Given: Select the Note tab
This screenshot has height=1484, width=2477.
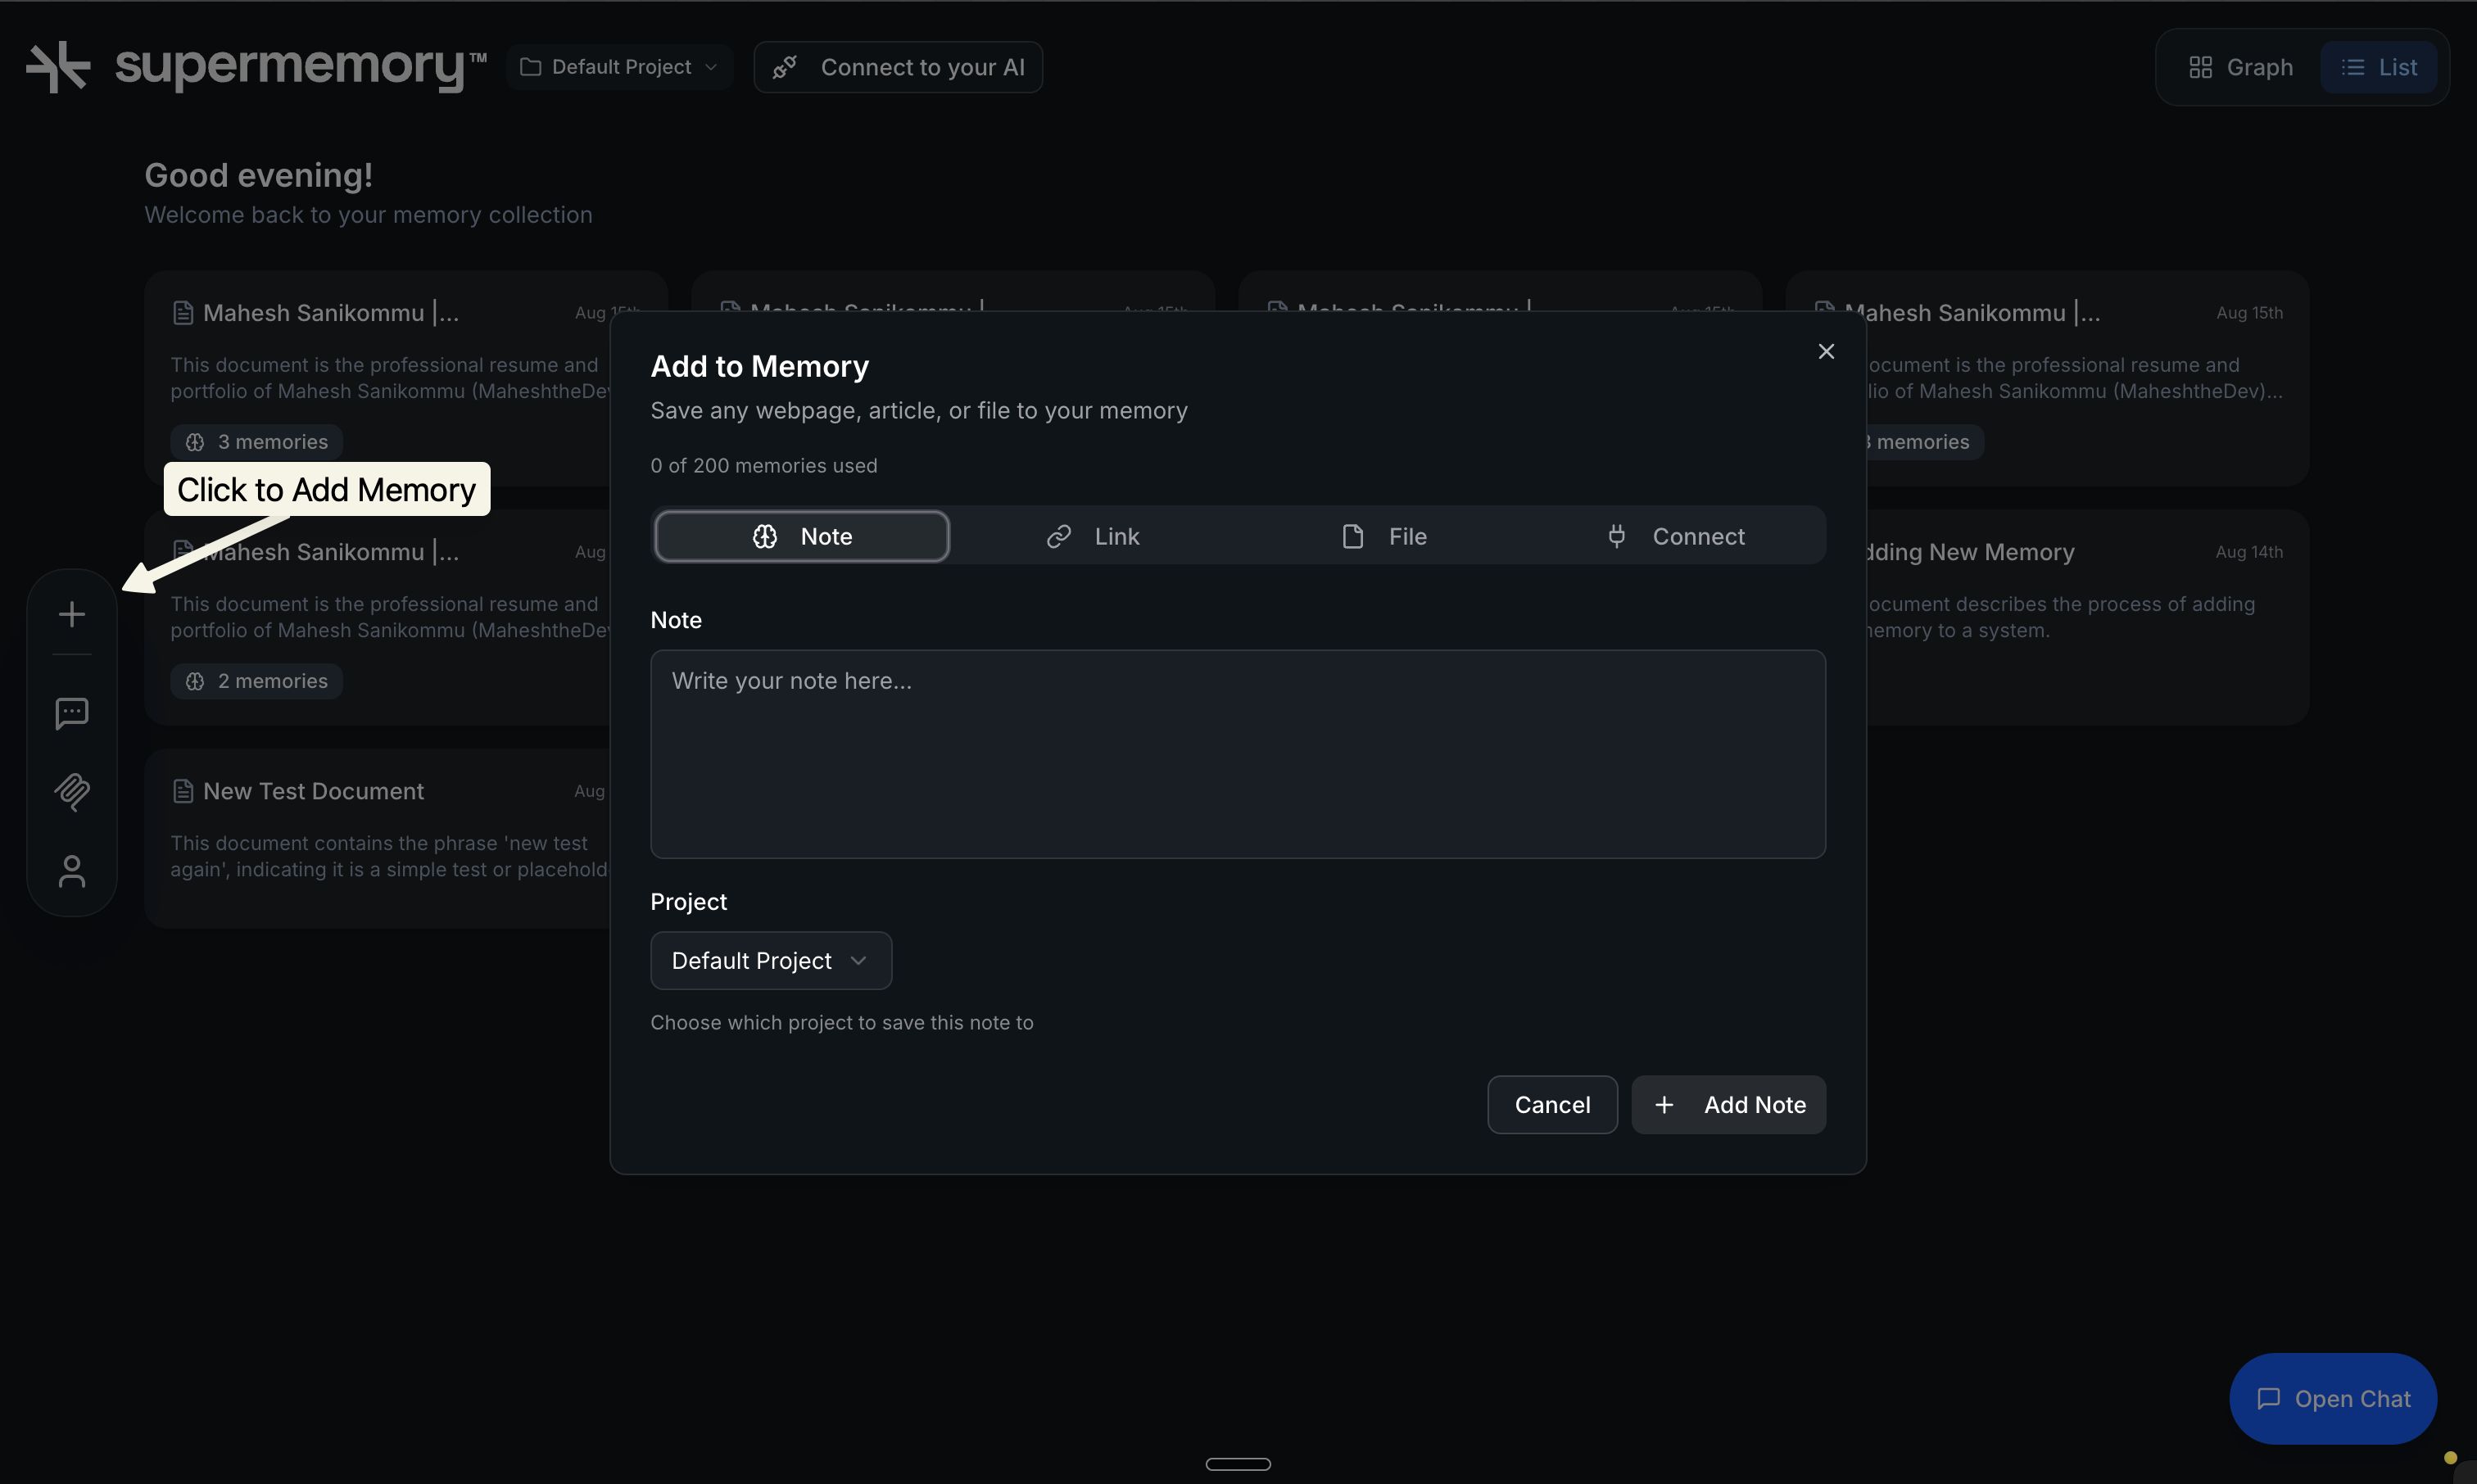Looking at the screenshot, I should pos(801,536).
